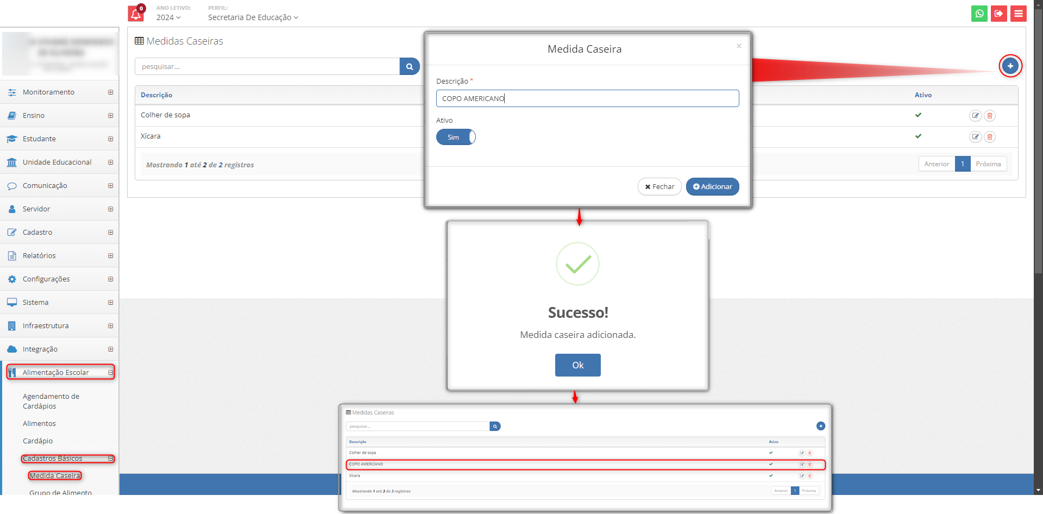Click the page scrollbar down arrow
The height and width of the screenshot is (514, 1043).
[x=1038, y=490]
